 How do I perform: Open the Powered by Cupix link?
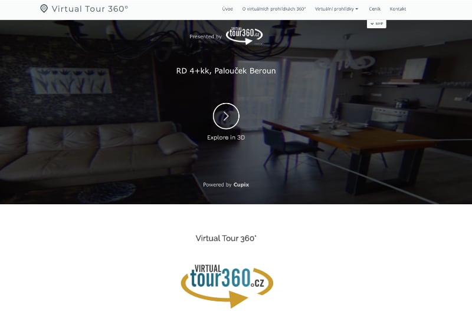[x=226, y=185]
